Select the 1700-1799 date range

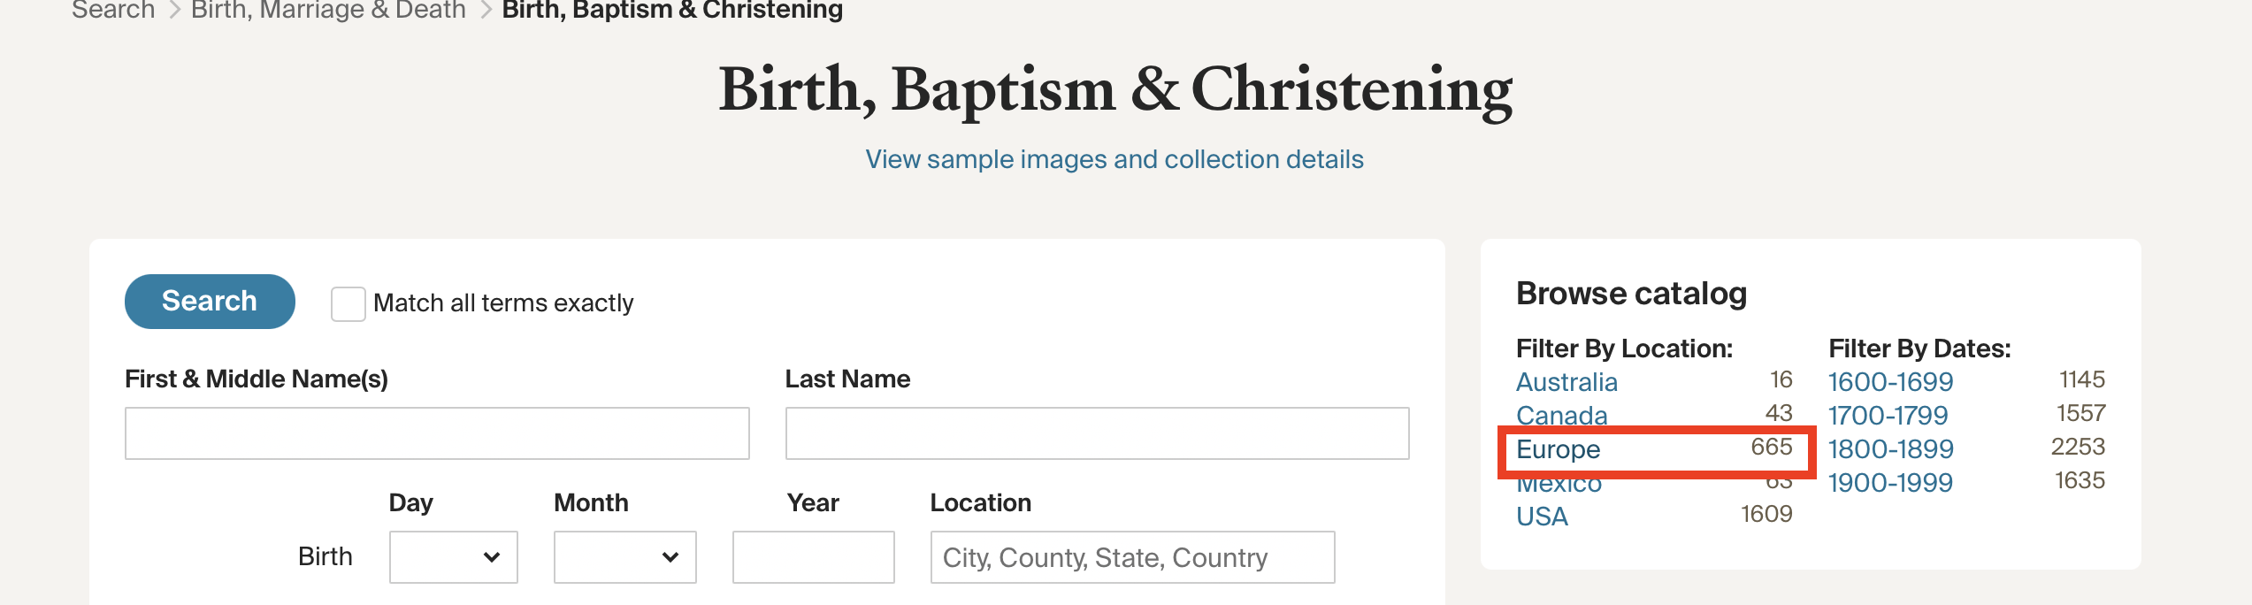click(1888, 416)
